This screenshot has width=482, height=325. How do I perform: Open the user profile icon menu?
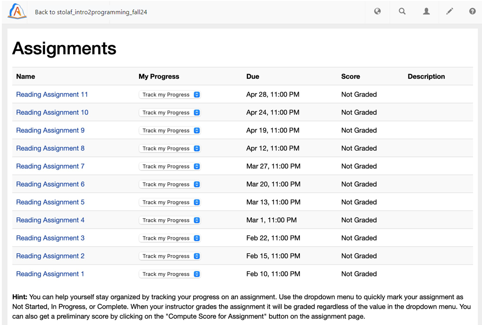coord(426,11)
